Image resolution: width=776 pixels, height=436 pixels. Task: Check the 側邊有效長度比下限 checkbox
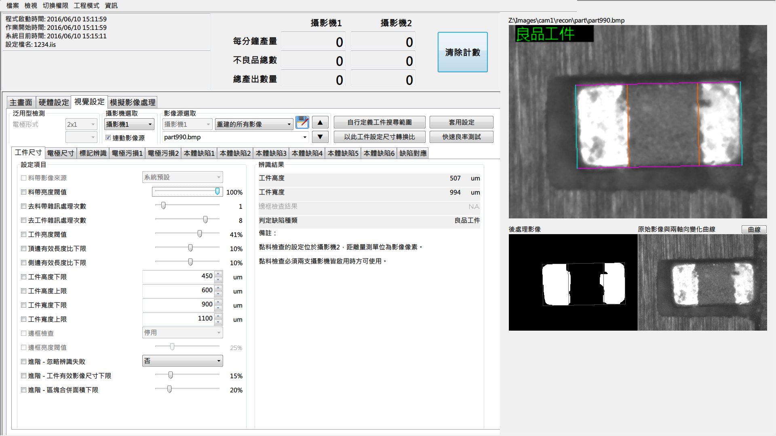(x=23, y=263)
